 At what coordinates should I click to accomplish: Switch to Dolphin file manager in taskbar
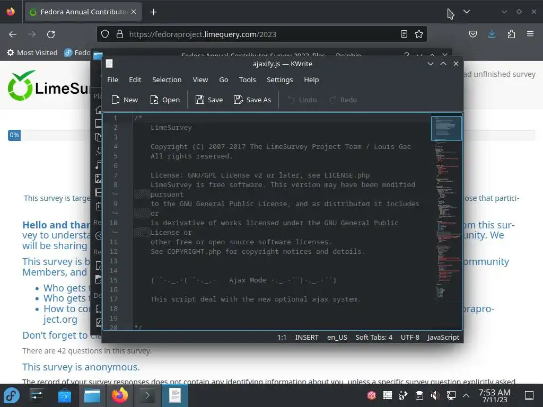click(x=92, y=395)
